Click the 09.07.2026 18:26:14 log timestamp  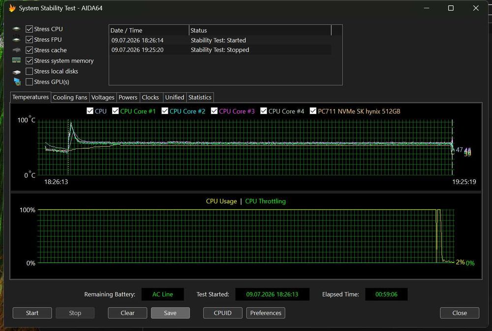tap(137, 40)
